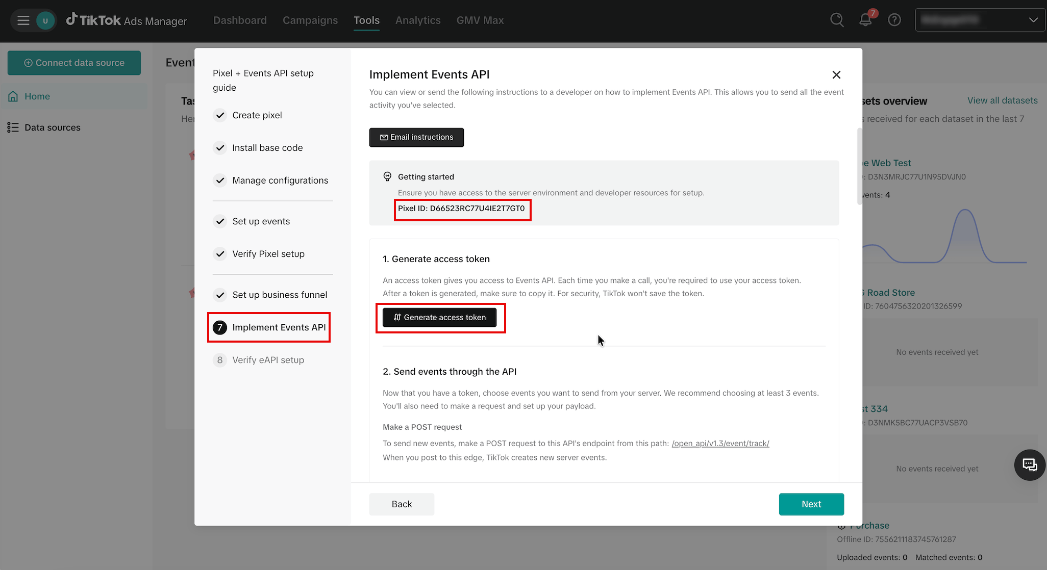
Task: Select Home in the sidebar
Action: click(x=74, y=96)
